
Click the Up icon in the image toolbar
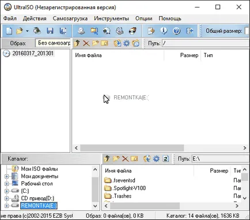(77, 43)
